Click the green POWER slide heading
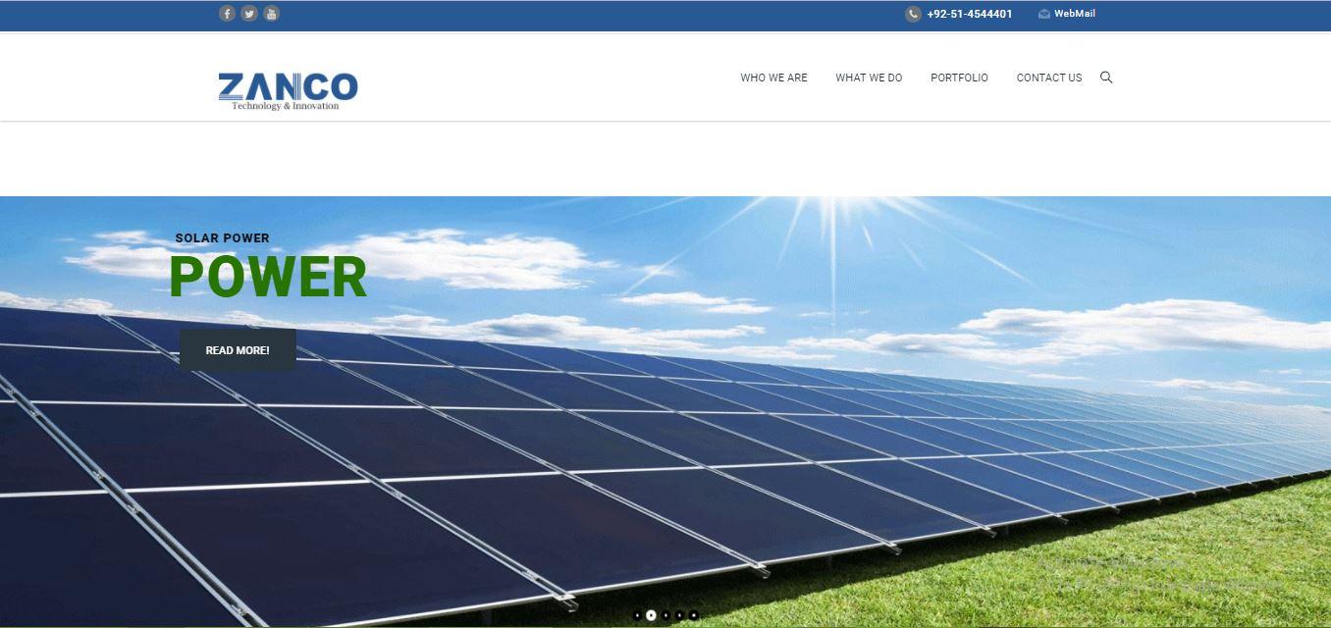This screenshot has height=628, width=1331. point(268,277)
